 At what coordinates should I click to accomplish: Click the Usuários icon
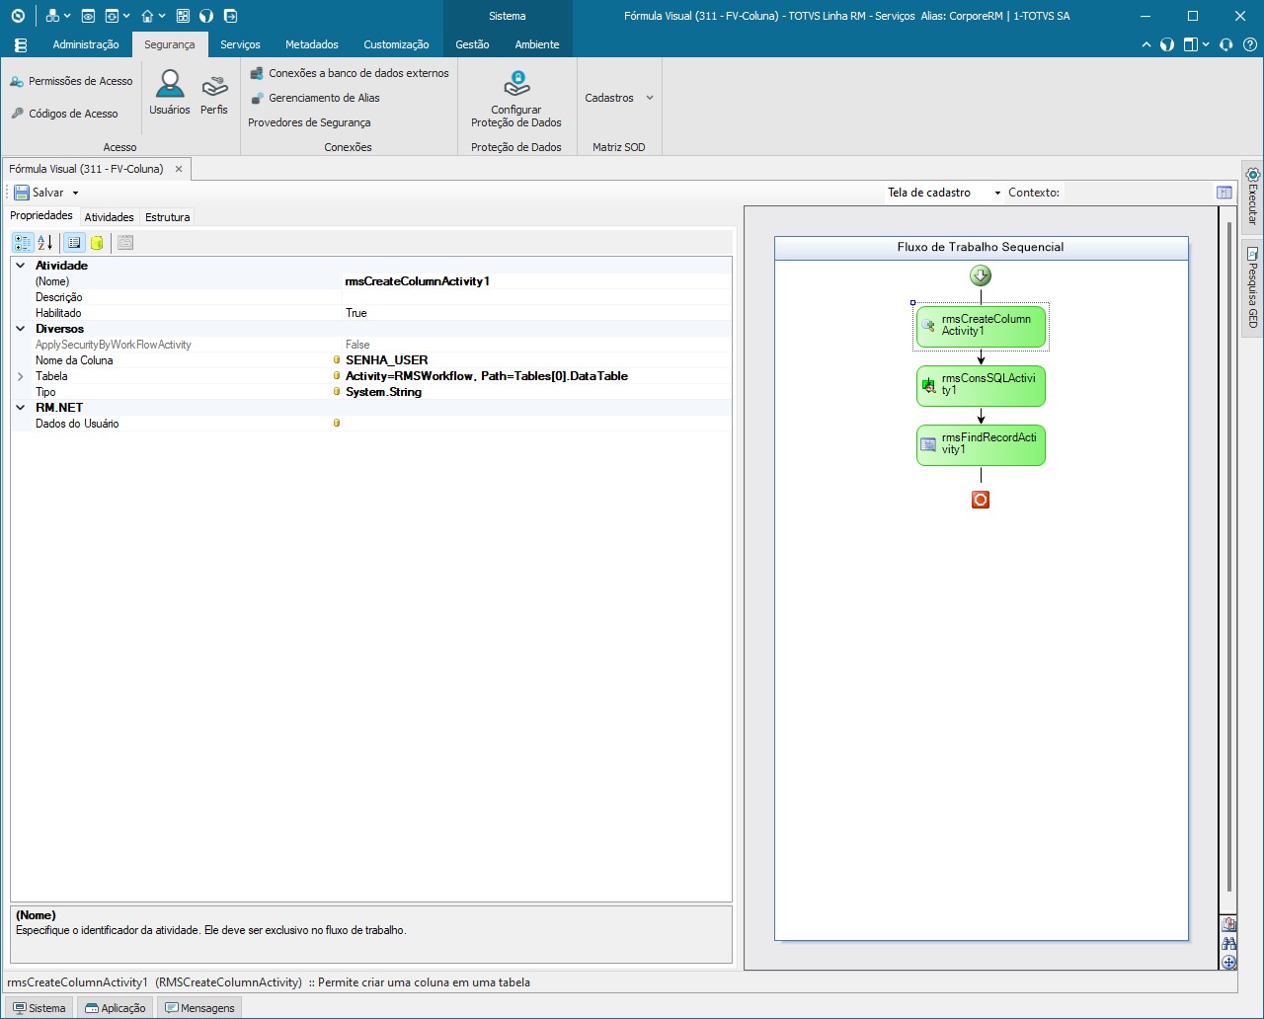click(x=170, y=93)
